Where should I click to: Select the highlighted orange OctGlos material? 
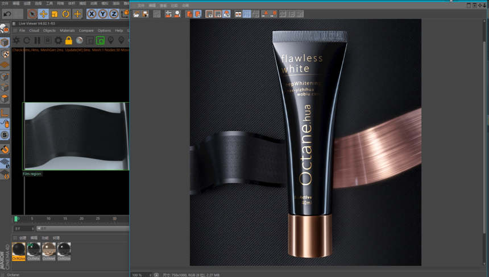[x=19, y=251]
